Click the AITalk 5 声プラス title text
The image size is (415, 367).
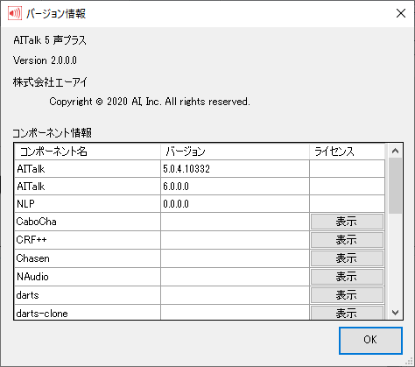coord(50,40)
